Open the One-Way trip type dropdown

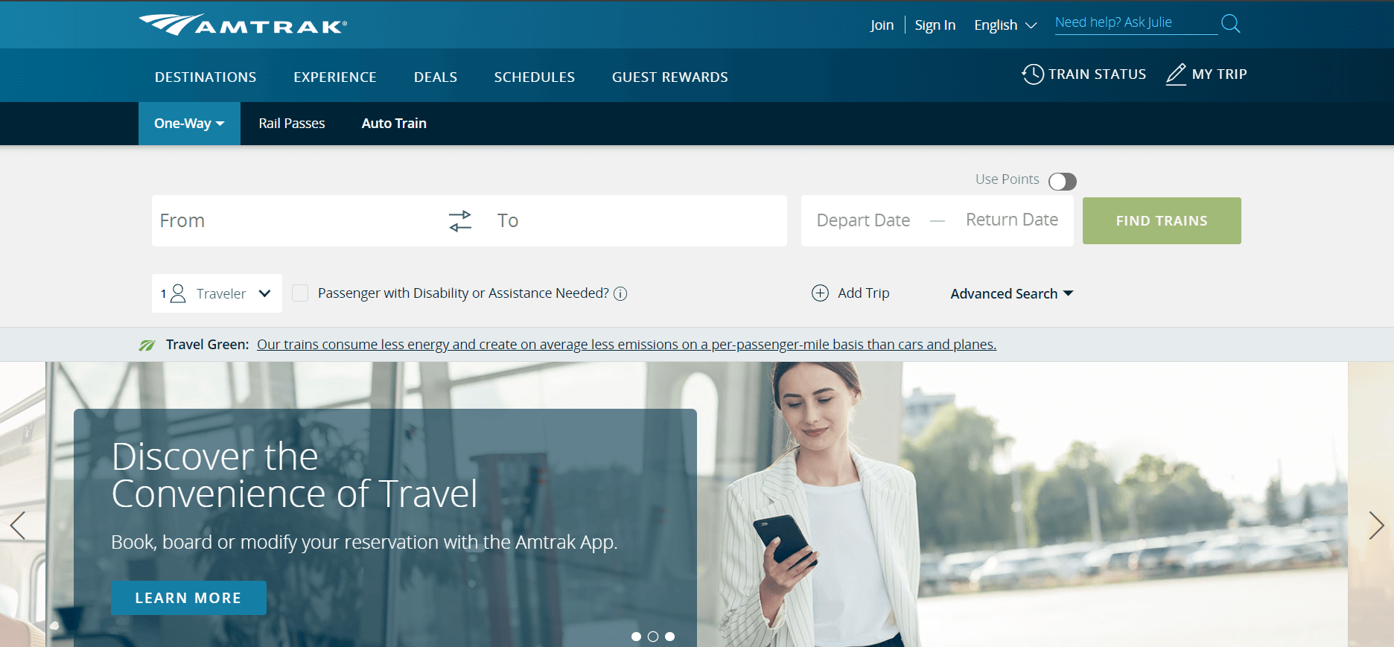(x=189, y=124)
